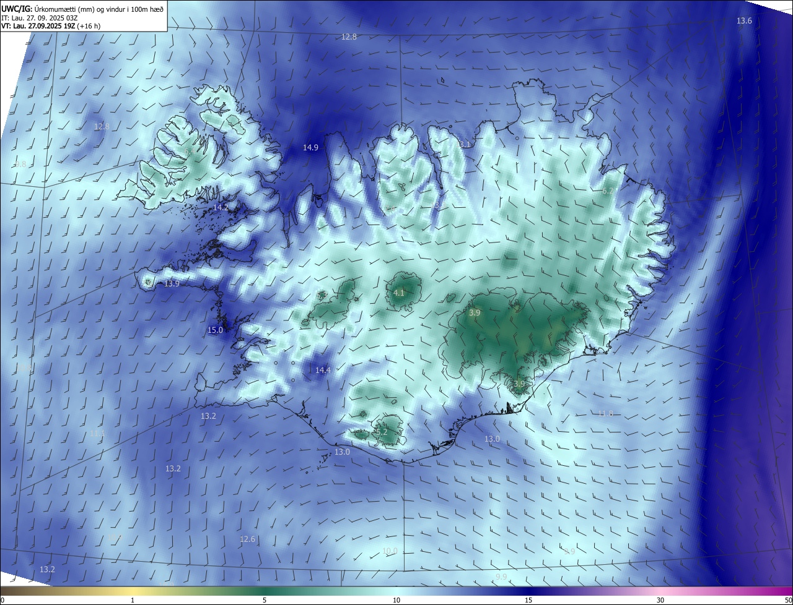Click the 14.2 value label on the map
The image size is (793, 605).
pyautogui.click(x=220, y=208)
